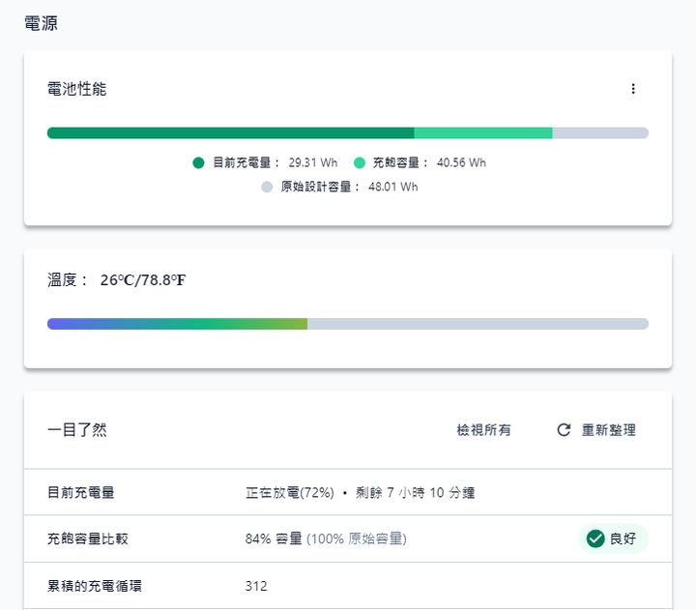Click the 一目了然 section heading
This screenshot has height=610, width=696.
click(76, 430)
